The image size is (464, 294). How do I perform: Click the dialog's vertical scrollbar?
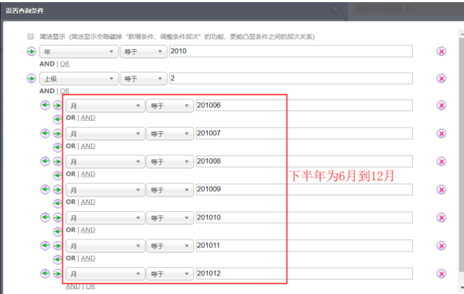click(461, 154)
